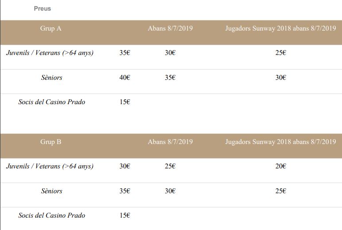Click Grup B Socis 15€ price
This screenshot has height=230, width=342.
pyautogui.click(x=125, y=215)
